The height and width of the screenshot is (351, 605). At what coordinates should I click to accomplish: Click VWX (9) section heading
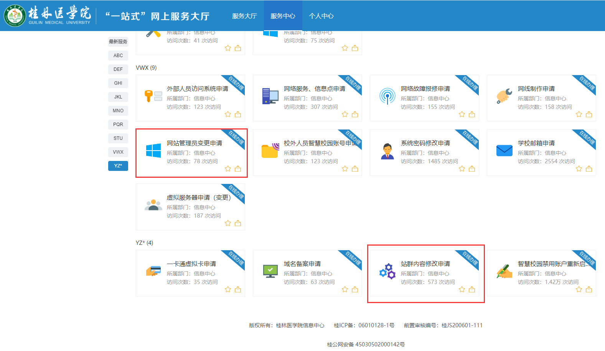146,68
